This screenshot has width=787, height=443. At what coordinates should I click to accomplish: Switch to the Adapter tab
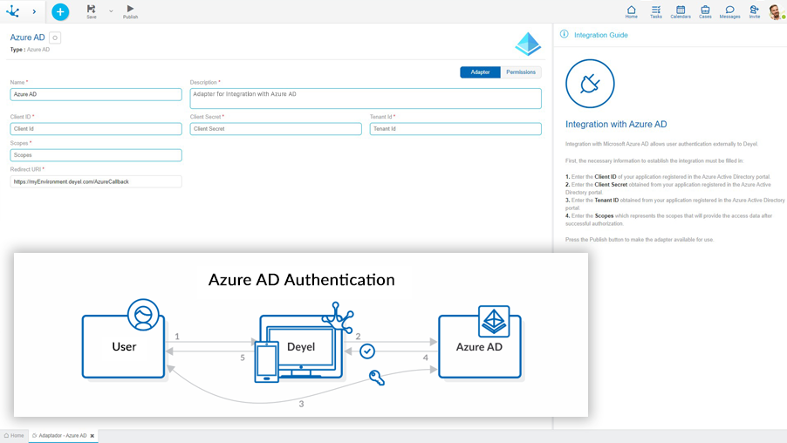[481, 72]
